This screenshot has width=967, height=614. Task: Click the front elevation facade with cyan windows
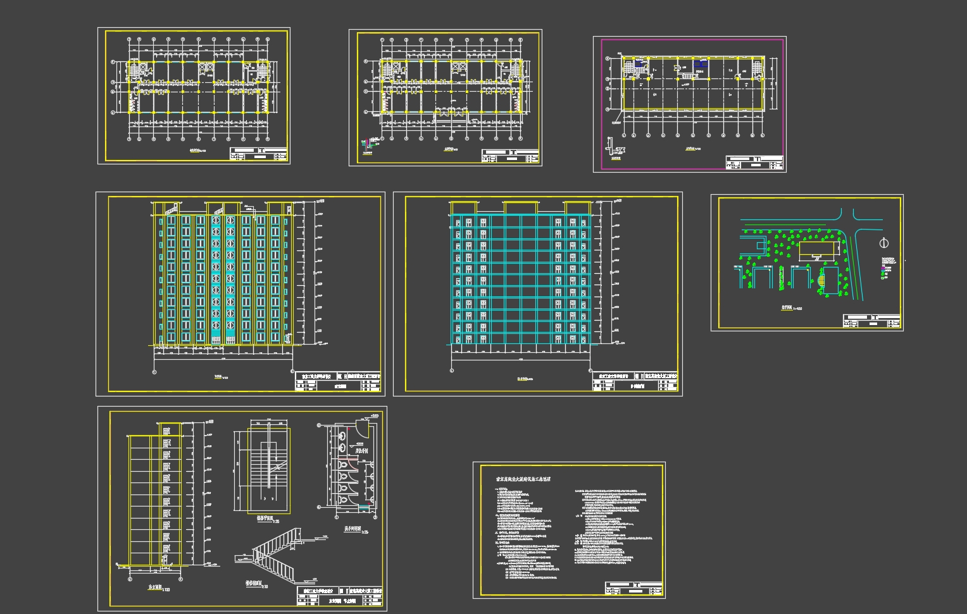[x=221, y=278]
